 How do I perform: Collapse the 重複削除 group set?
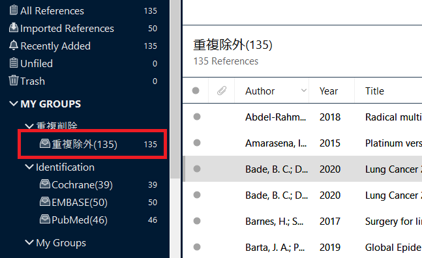(x=29, y=126)
